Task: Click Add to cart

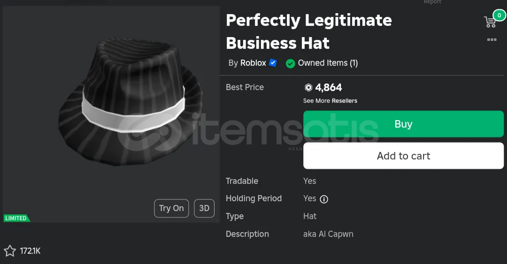Action: 404,156
